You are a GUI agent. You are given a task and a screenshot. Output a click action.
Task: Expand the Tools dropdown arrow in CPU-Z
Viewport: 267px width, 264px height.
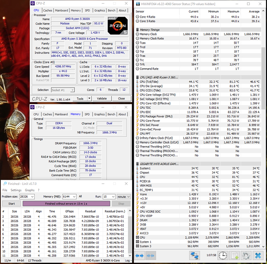click(89, 98)
